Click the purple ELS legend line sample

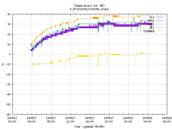pyautogui.click(x=160, y=17)
